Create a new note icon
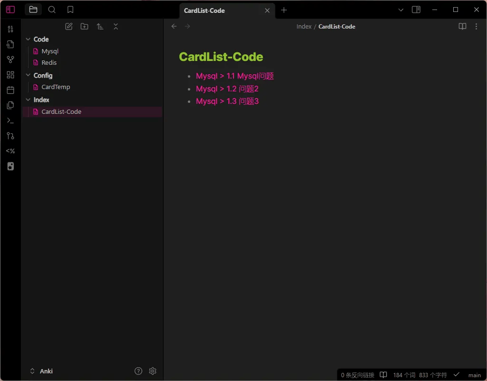Image resolution: width=487 pixels, height=381 pixels. tap(68, 27)
